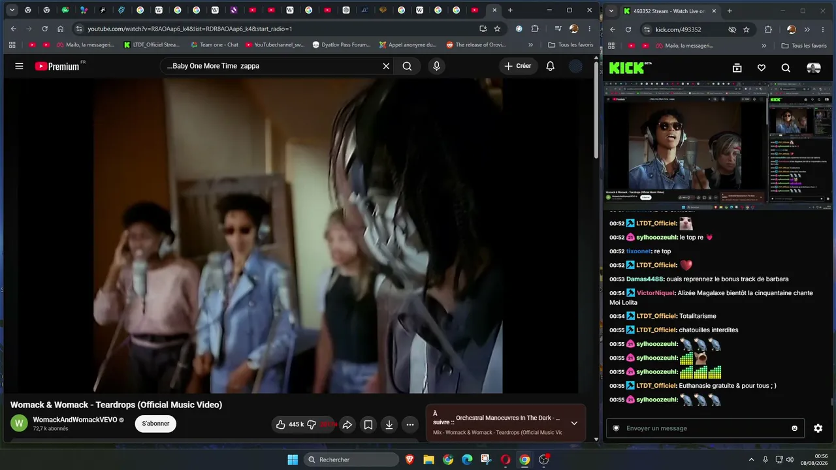Open the crossed-out eye icon in Kick address bar
Viewport: 836px width, 470px height.
pyautogui.click(x=732, y=29)
